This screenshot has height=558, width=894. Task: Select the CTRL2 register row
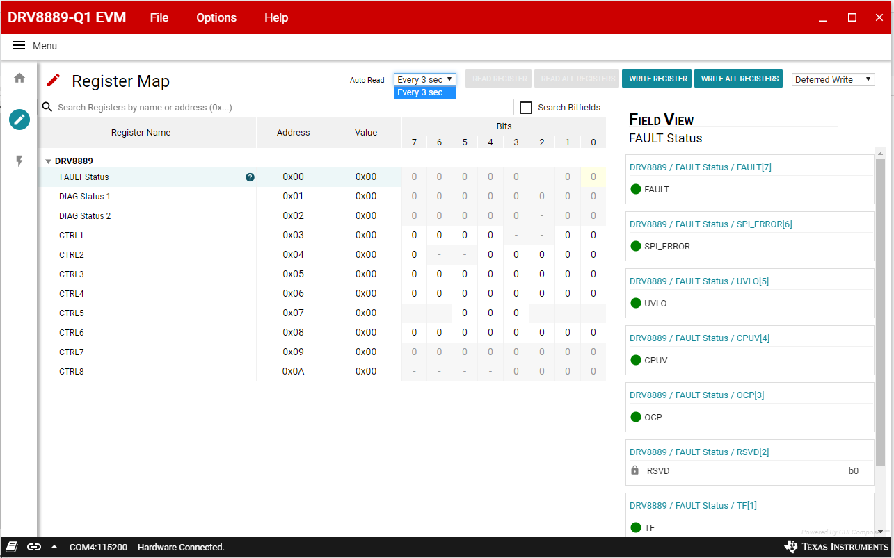[x=321, y=255]
